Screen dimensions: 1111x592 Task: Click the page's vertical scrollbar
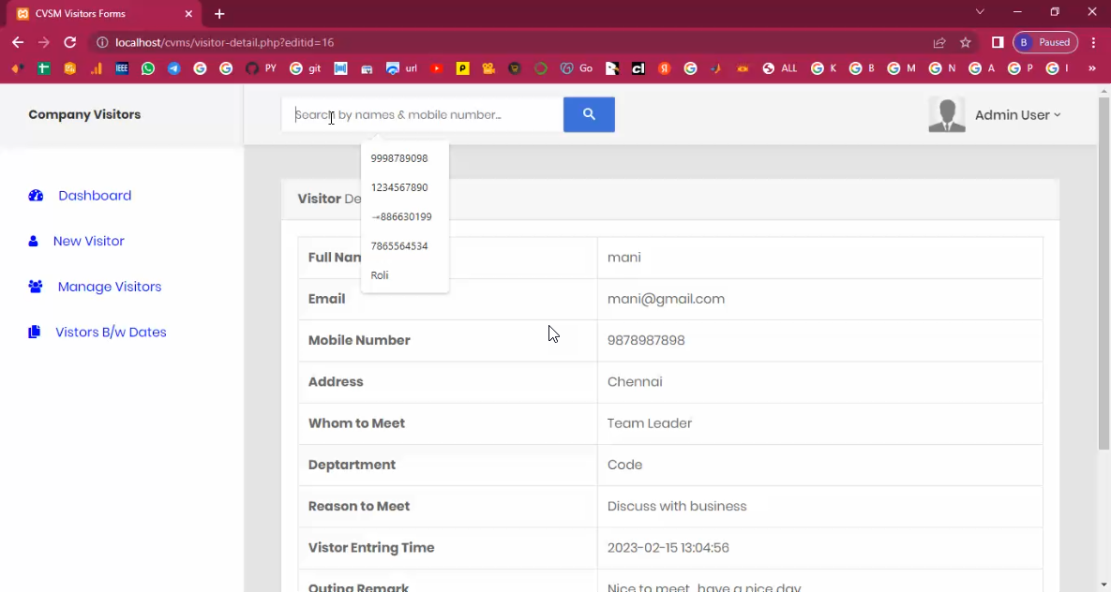click(1103, 281)
